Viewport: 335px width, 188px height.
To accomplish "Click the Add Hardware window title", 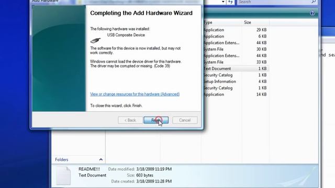I will 45,1.
